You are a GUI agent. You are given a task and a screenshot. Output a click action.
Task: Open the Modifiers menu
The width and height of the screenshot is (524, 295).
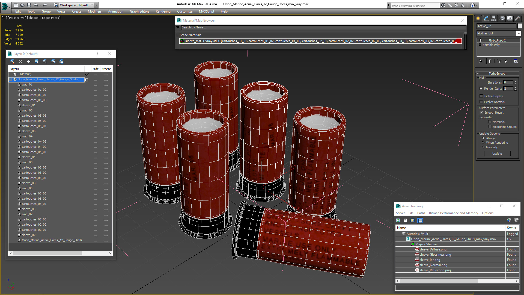[x=94, y=11]
